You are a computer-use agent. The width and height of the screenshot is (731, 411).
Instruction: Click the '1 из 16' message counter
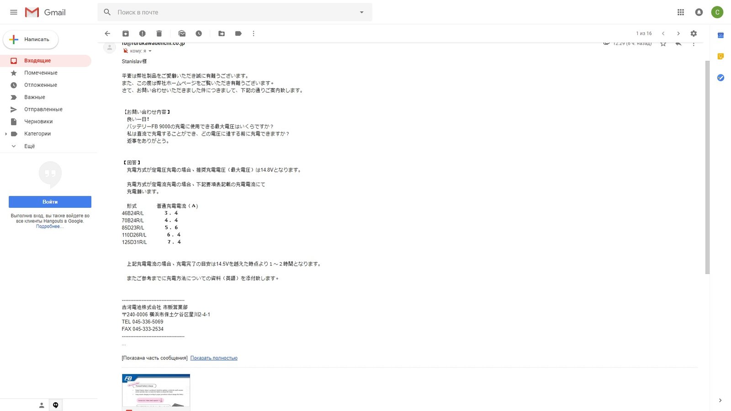(644, 33)
